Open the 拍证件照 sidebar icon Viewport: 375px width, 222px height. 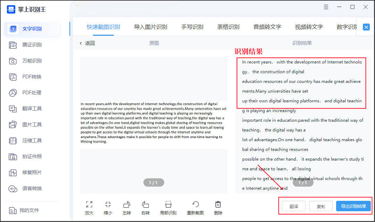click(x=13, y=156)
